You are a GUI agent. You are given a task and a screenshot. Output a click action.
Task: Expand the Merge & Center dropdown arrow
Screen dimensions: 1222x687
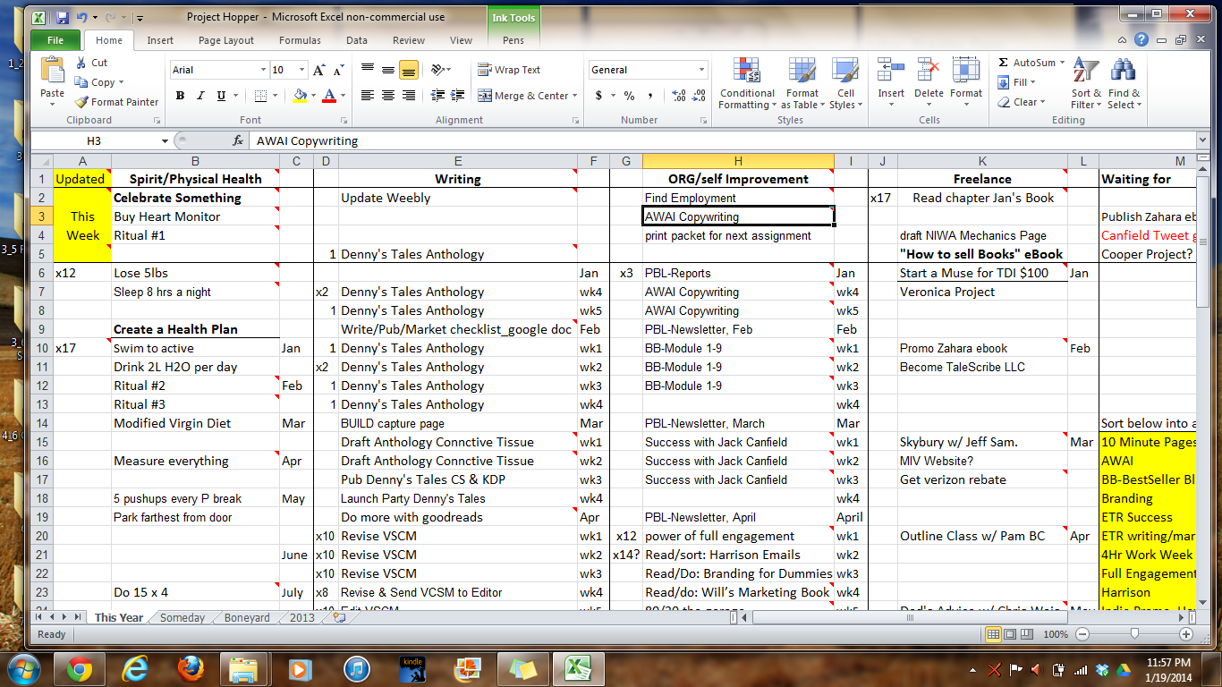coord(574,96)
